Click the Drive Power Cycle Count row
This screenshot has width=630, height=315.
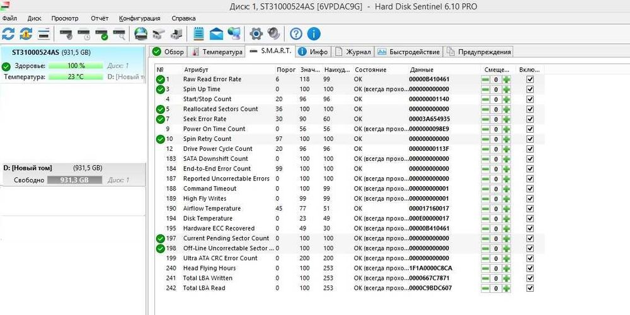coord(350,148)
